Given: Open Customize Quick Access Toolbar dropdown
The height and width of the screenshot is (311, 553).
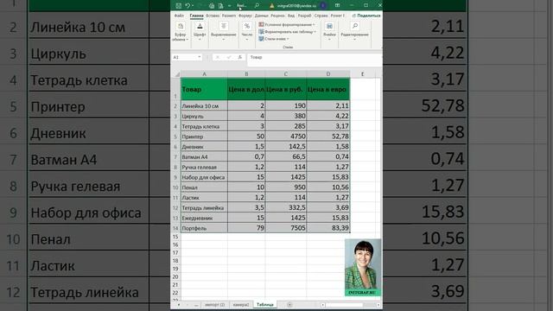Looking at the screenshot, I should click(x=230, y=6).
